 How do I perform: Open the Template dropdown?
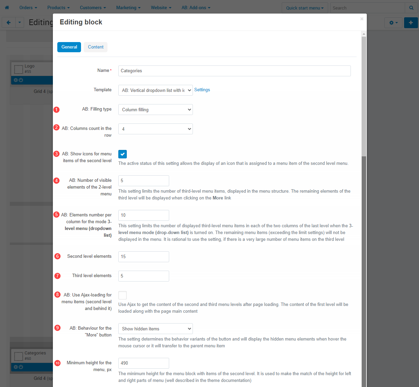tap(156, 90)
